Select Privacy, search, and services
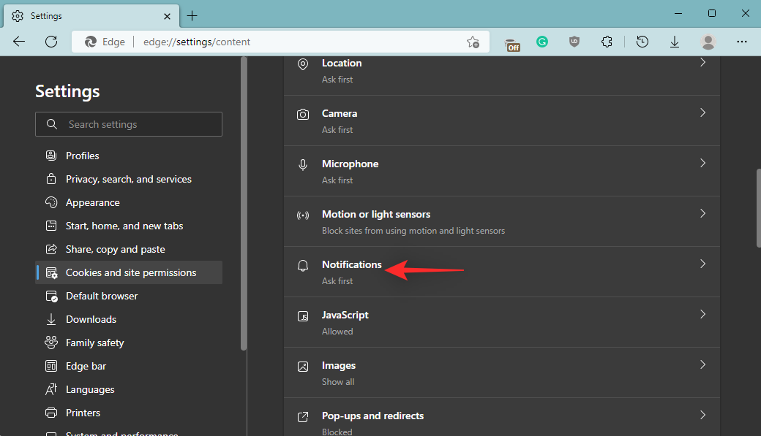The height and width of the screenshot is (436, 761). click(129, 179)
